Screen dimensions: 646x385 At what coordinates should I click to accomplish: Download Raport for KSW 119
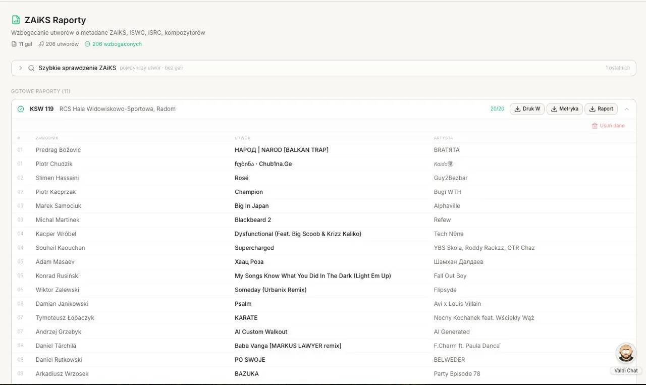601,109
